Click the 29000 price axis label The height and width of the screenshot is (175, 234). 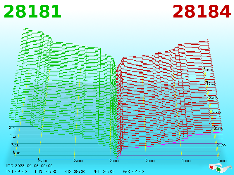(150, 161)
